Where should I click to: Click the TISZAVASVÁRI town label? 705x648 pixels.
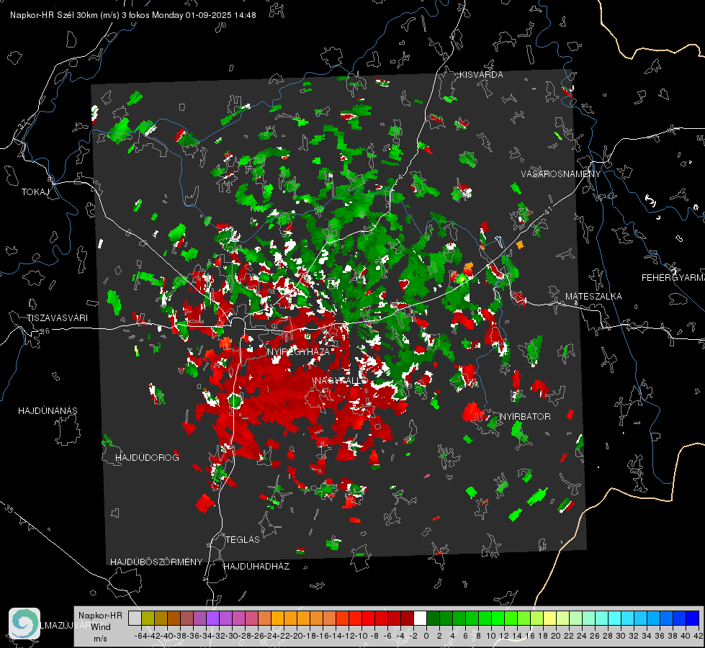point(57,318)
